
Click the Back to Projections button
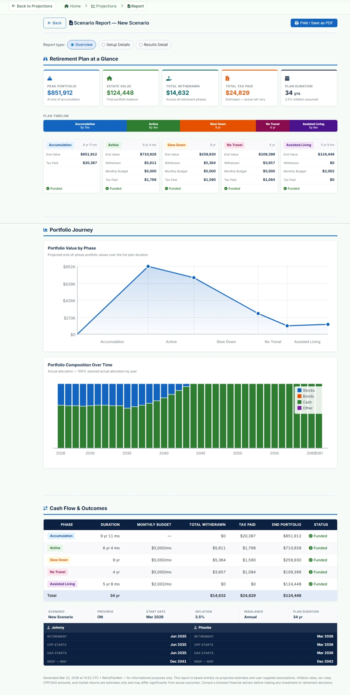point(32,6)
